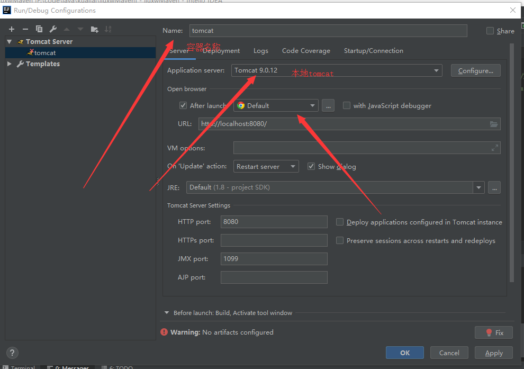Click the IntelliJ IDEA logo in title bar
Screen dimensions: 524x369
[7, 10]
